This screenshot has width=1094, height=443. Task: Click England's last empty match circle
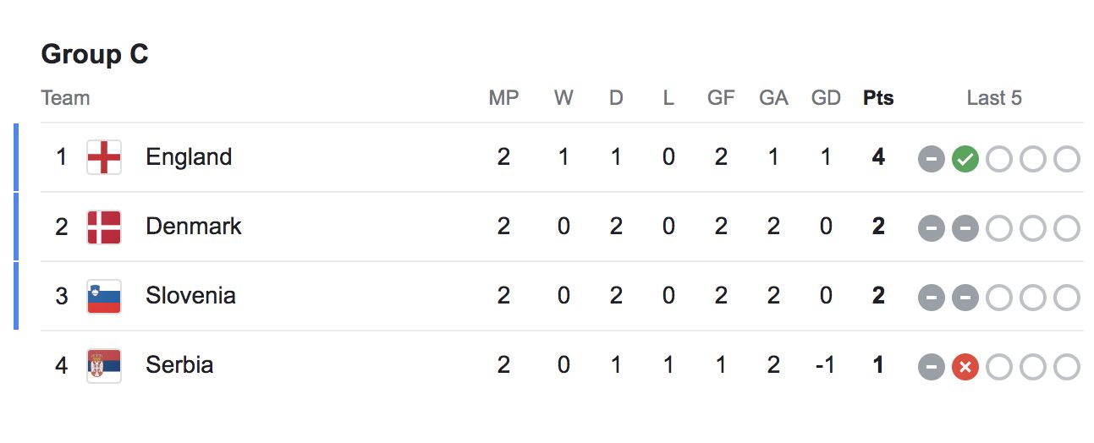click(1066, 159)
